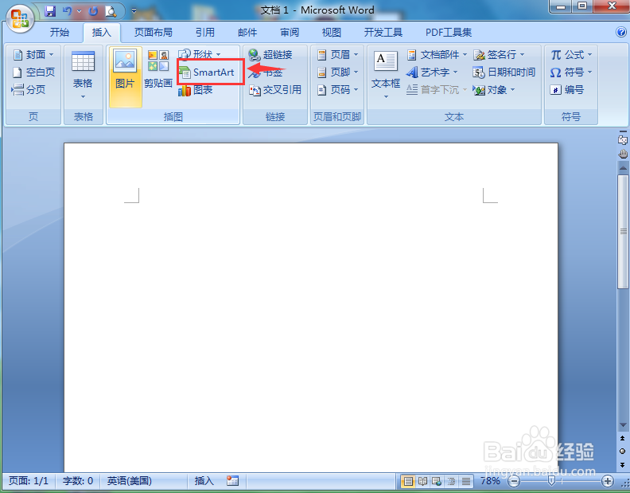Open the 形状 shapes gallery
This screenshot has width=630, height=493.
coord(200,54)
